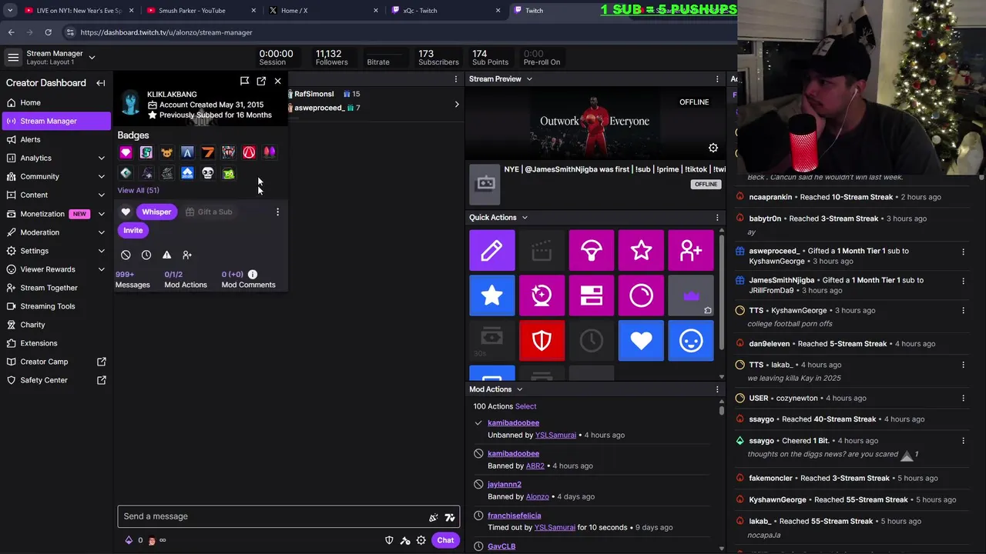
Task: Expand the Community sidebar section
Action: 101,176
